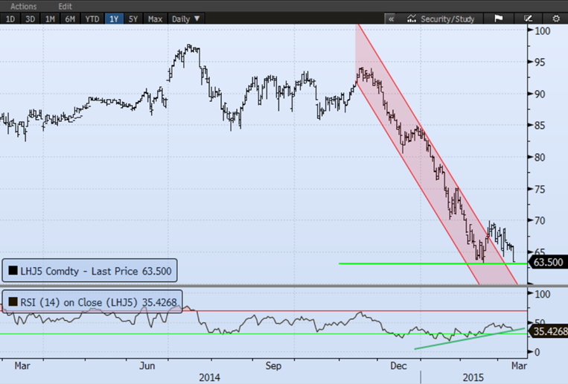Image resolution: width=568 pixels, height=384 pixels.
Task: Click the 63.500 last price tag
Action: click(549, 262)
